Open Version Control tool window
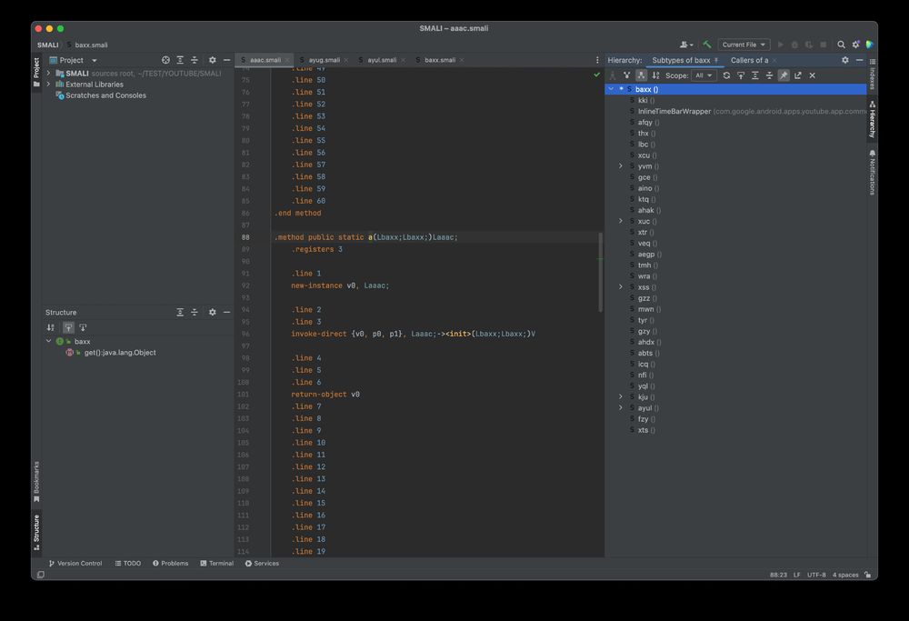 tap(75, 564)
